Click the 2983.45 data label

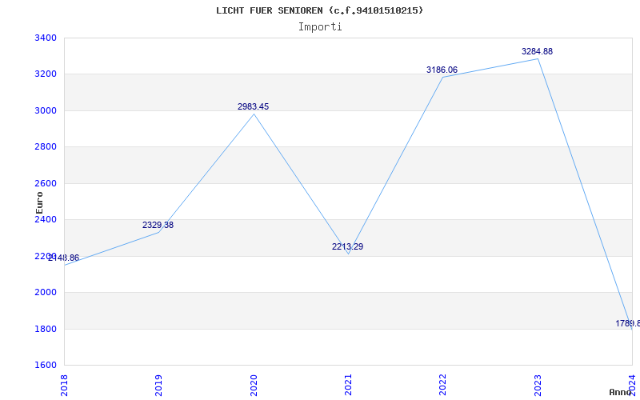[253, 106]
